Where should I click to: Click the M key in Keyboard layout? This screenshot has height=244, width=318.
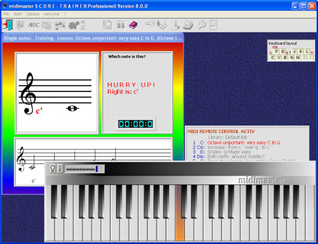(x=297, y=58)
